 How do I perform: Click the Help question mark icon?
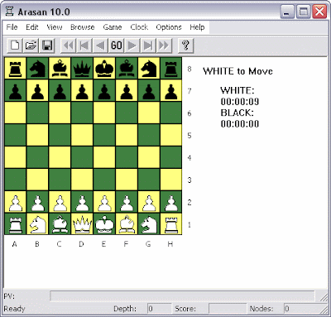point(185,46)
